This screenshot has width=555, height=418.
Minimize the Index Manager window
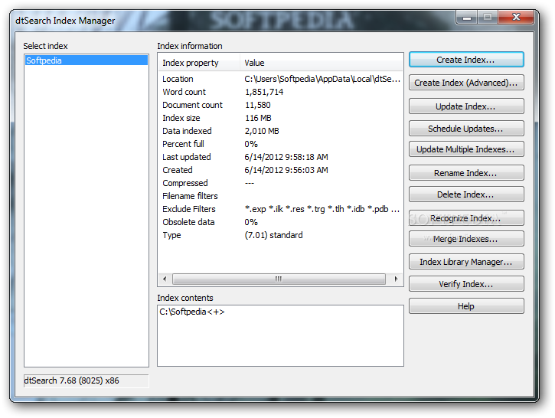click(x=467, y=17)
